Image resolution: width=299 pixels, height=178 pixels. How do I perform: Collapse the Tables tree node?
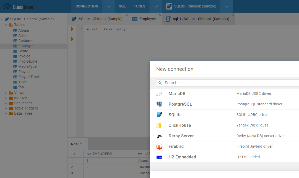click(6, 25)
